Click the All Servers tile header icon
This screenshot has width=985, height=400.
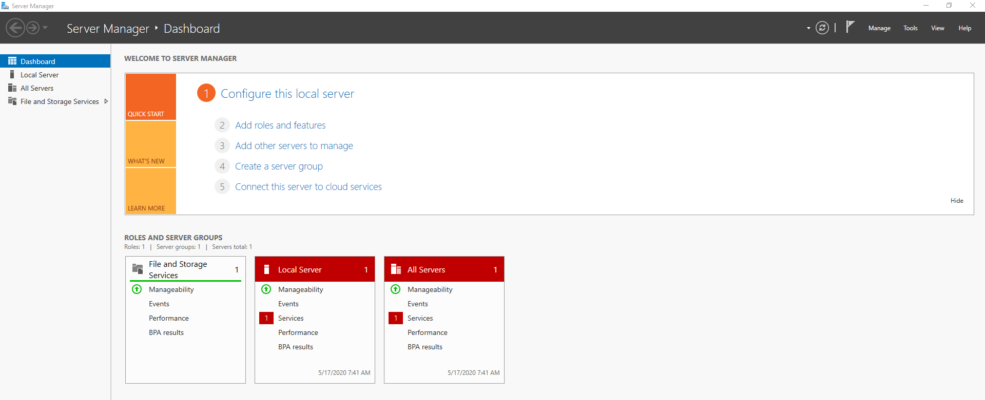click(396, 269)
